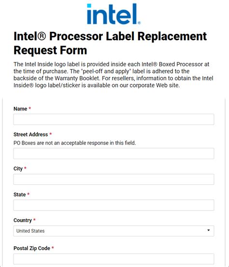Click the red asterisk beside Name
This screenshot has height=267, width=229.
(30, 108)
